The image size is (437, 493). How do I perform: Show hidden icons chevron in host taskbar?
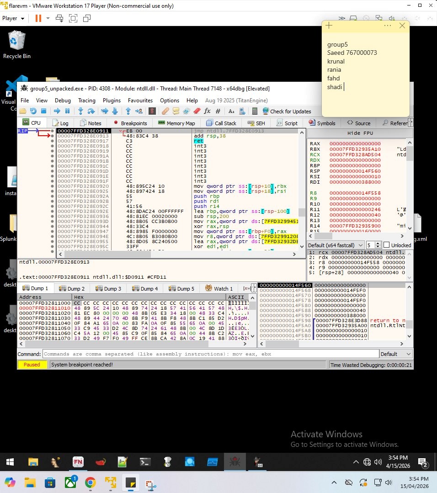pos(334,482)
